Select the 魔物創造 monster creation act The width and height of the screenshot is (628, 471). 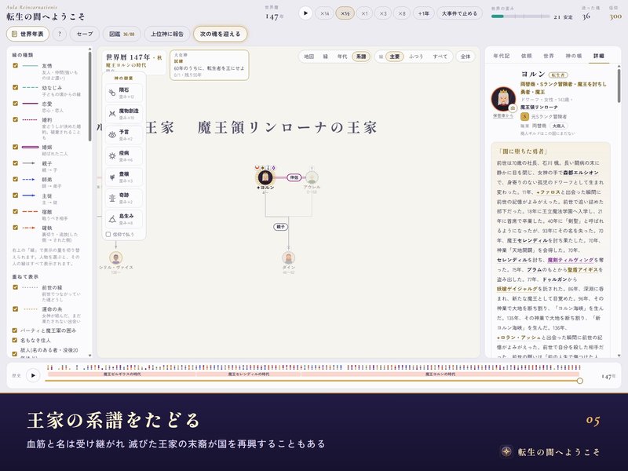[x=124, y=114]
